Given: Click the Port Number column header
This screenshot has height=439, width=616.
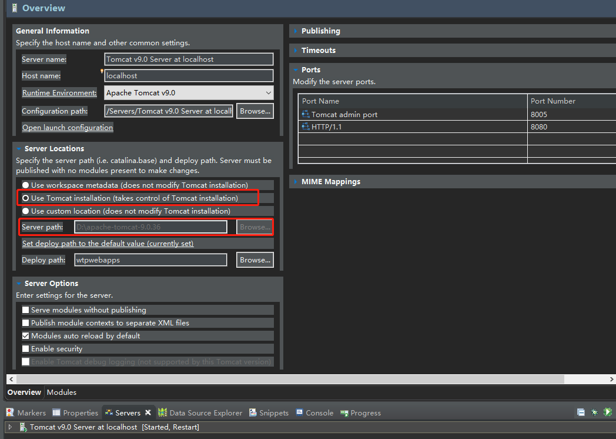Looking at the screenshot, I should click(x=571, y=101).
